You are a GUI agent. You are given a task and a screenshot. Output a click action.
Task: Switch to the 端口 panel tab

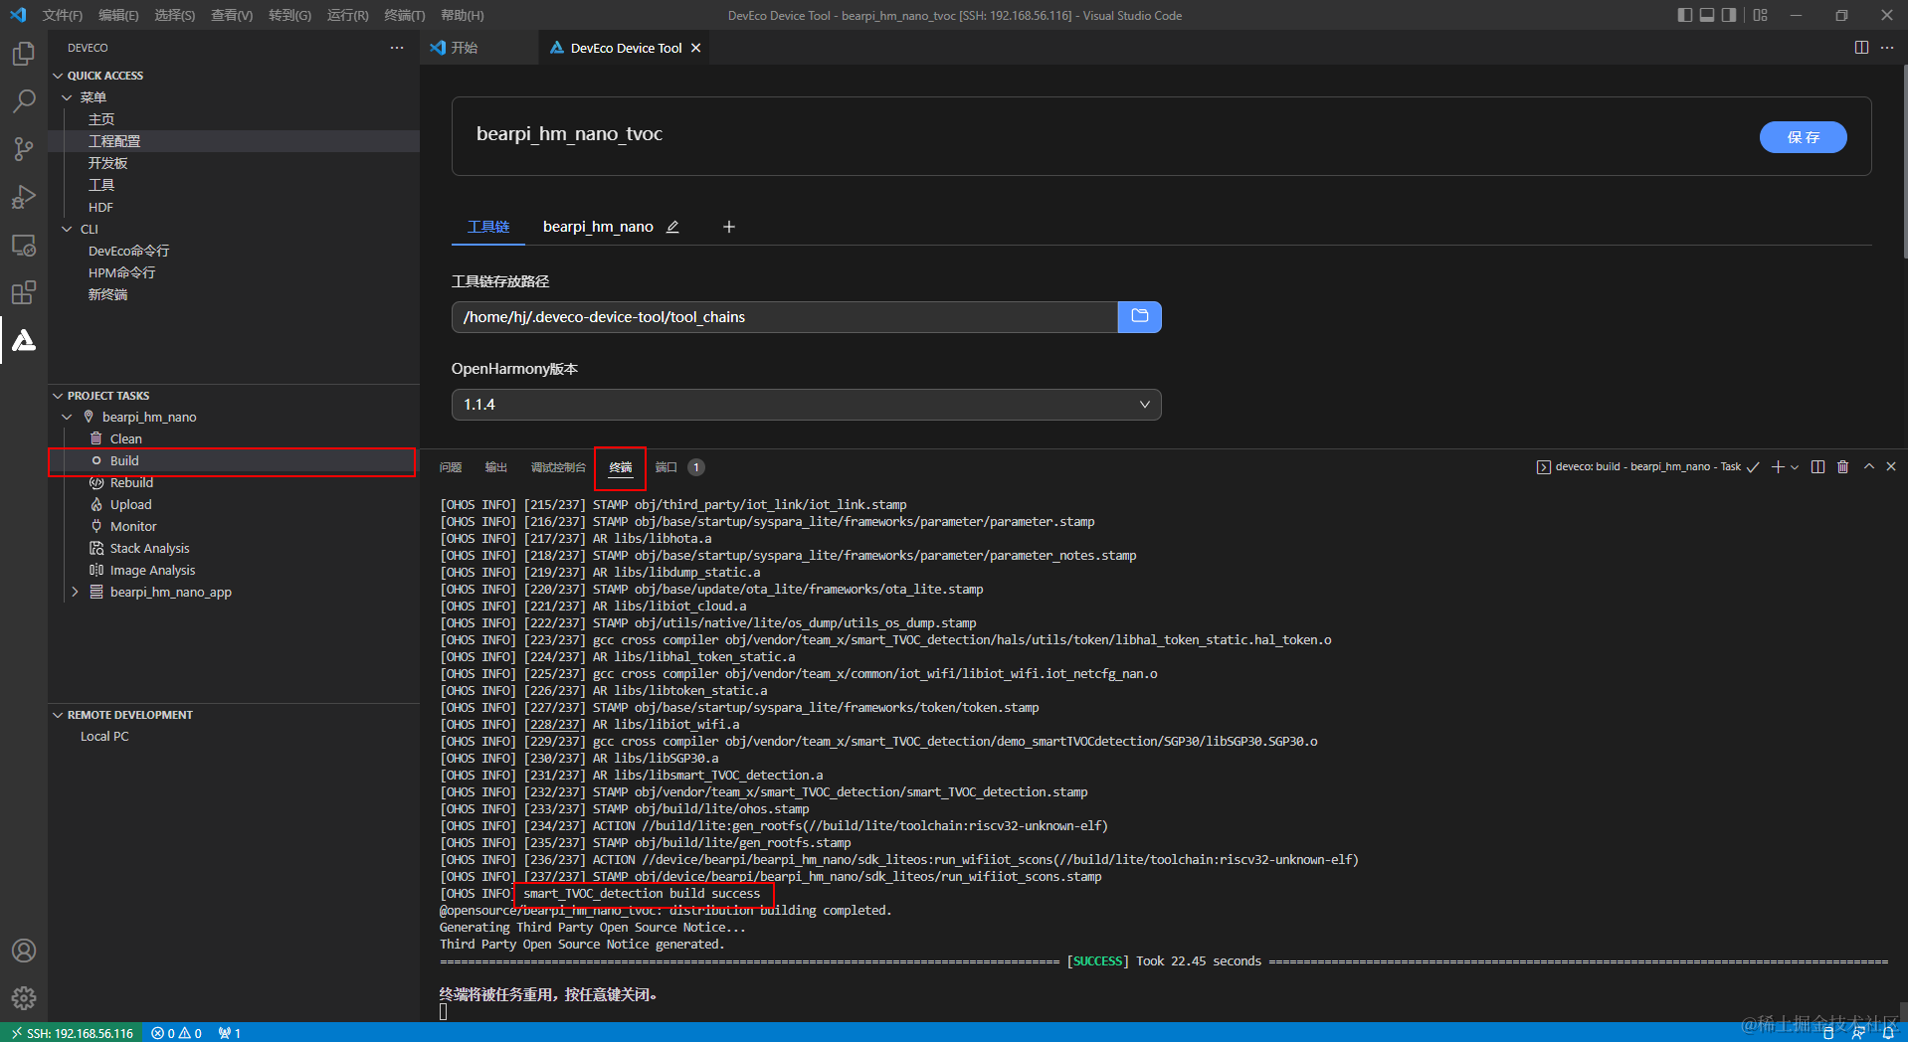click(x=667, y=467)
